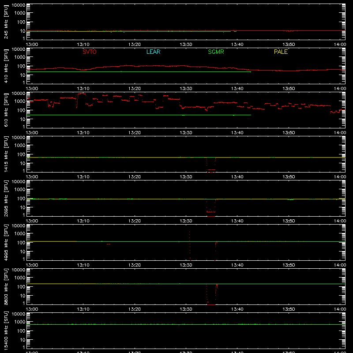This screenshot has height=353, width=353.
Task: Click 13:50 under the 2695 MHz panel
Action: (x=289, y=221)
